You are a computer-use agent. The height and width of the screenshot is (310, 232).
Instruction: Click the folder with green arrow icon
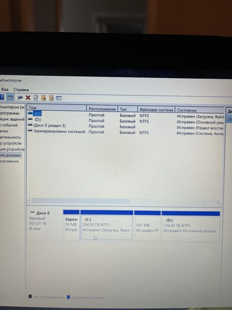pyautogui.click(x=44, y=98)
